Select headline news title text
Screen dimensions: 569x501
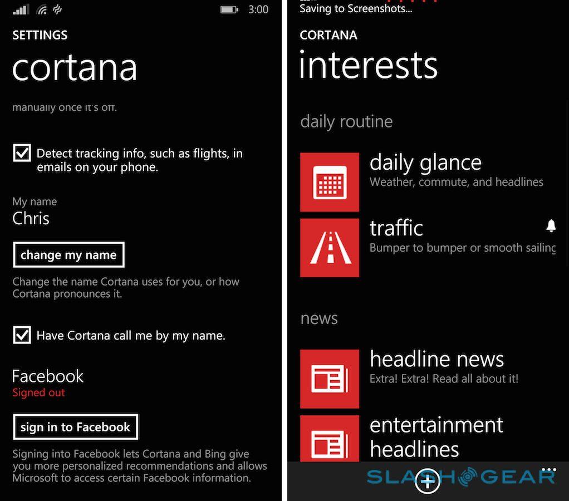point(436,359)
